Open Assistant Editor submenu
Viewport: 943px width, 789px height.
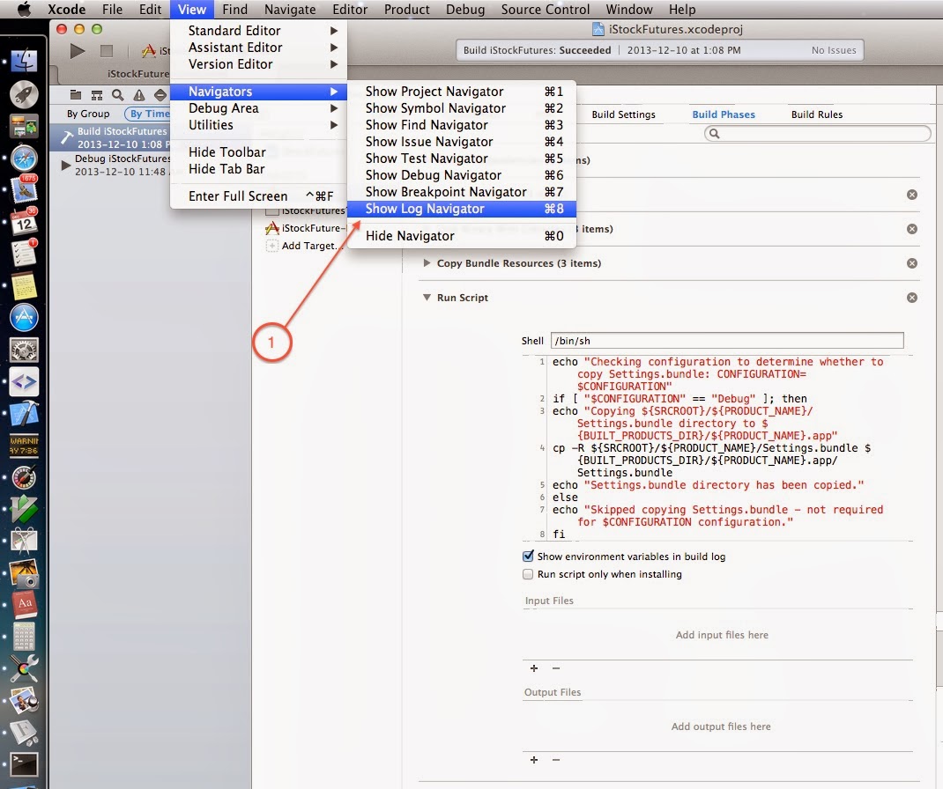tap(258, 48)
